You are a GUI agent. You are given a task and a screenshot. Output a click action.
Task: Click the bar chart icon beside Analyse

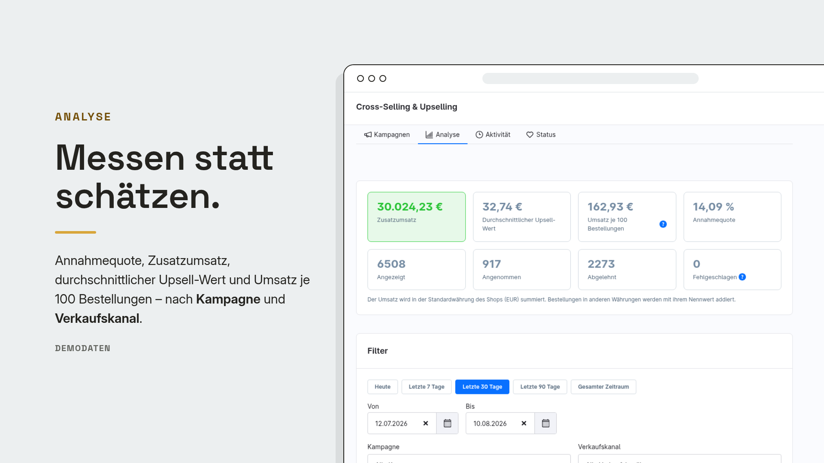click(x=429, y=135)
